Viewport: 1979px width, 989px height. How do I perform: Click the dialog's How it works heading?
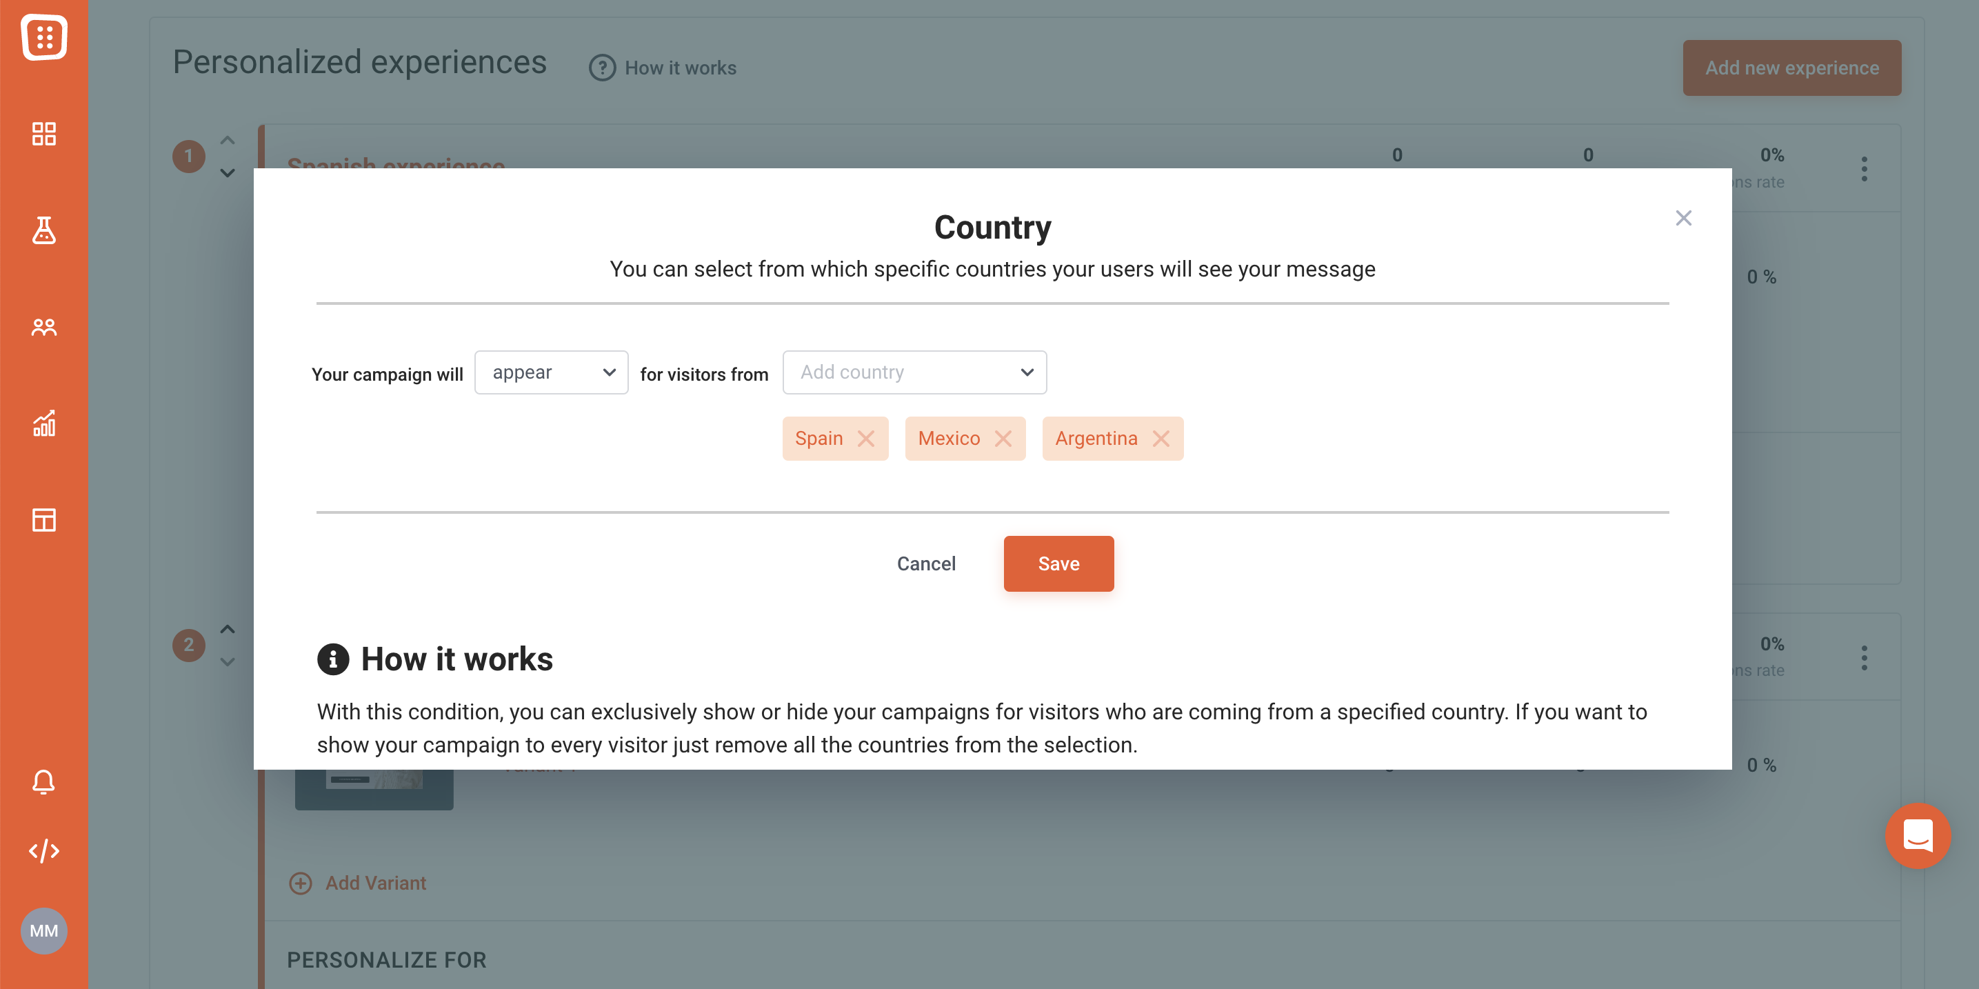pyautogui.click(x=456, y=659)
